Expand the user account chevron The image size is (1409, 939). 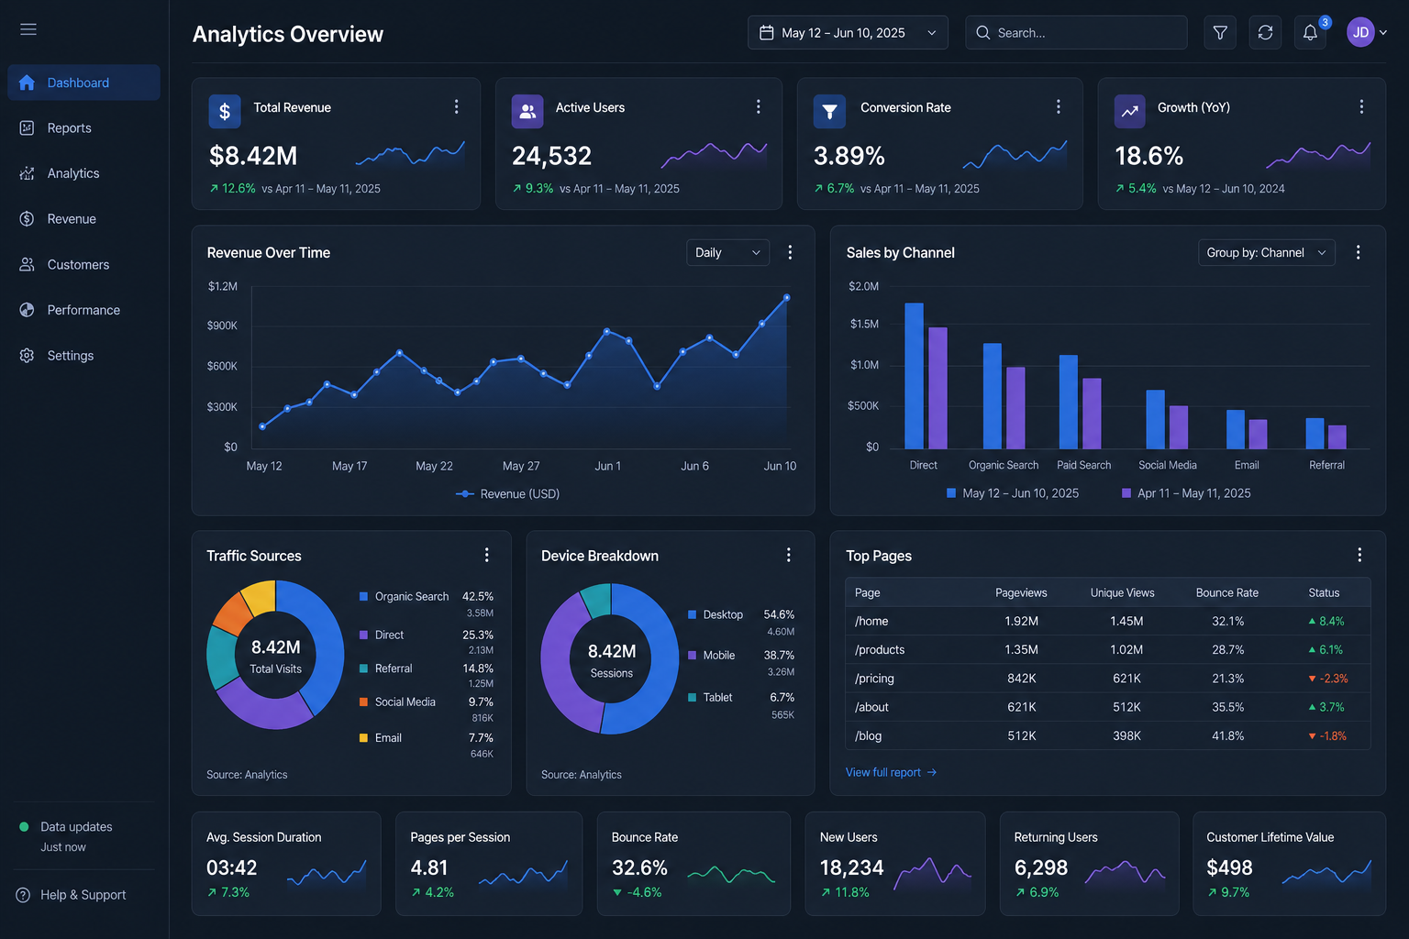click(1383, 32)
